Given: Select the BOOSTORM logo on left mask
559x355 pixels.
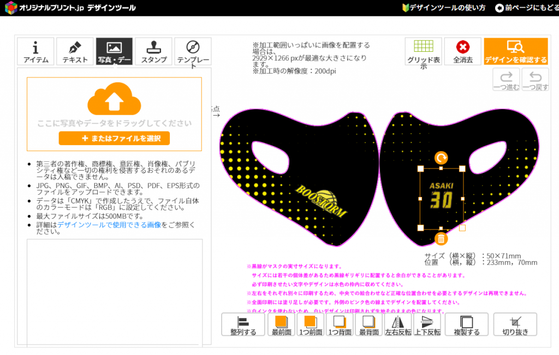Looking at the screenshot, I should click(x=322, y=201).
